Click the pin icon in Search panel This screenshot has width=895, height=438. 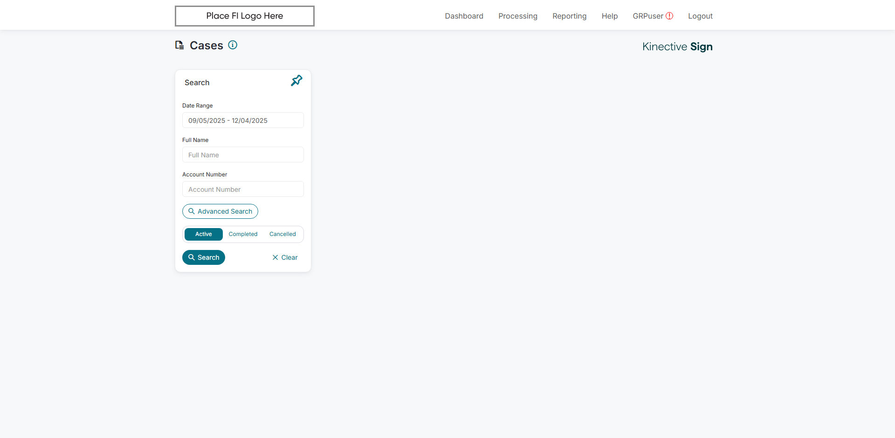pos(296,81)
